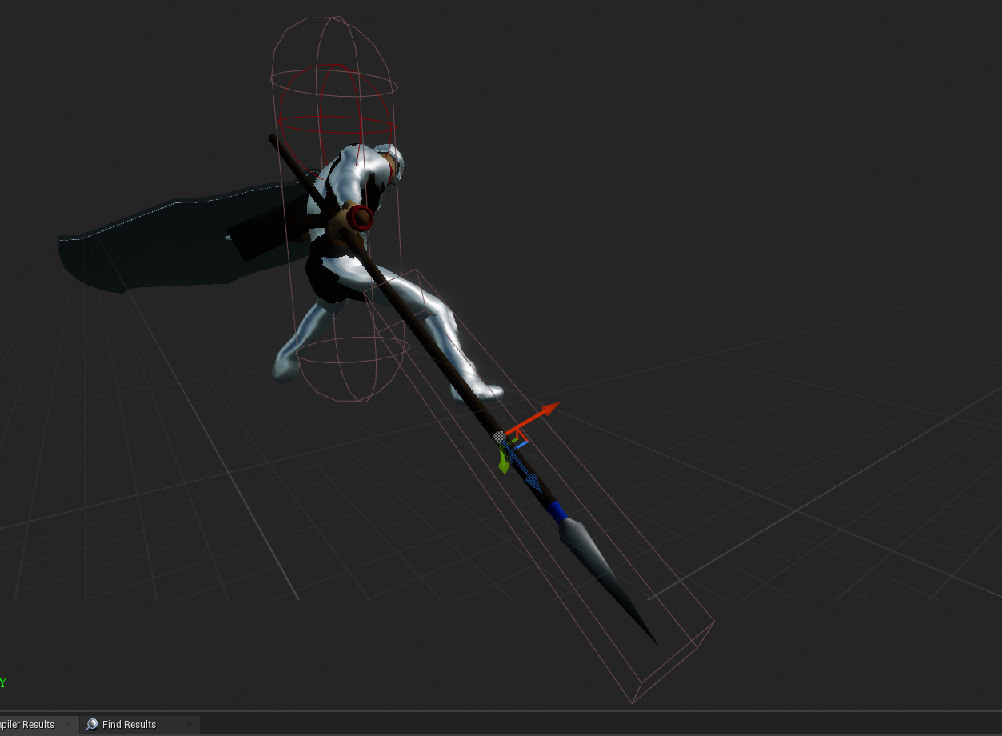Viewport: 1002px width, 736px height.
Task: Click the Find Results magnifier icon
Action: (92, 724)
